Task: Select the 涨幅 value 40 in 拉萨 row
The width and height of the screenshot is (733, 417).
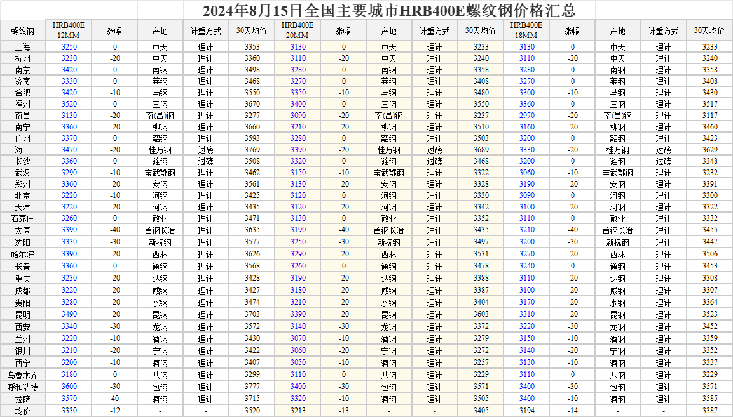Action: click(115, 399)
